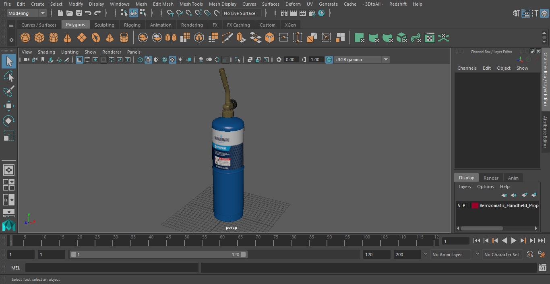Create a polygon cylinder from the shelf
This screenshot has height=284, width=550.
click(x=54, y=38)
